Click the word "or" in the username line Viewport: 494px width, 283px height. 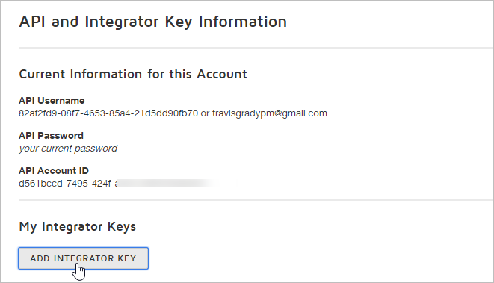(205, 113)
